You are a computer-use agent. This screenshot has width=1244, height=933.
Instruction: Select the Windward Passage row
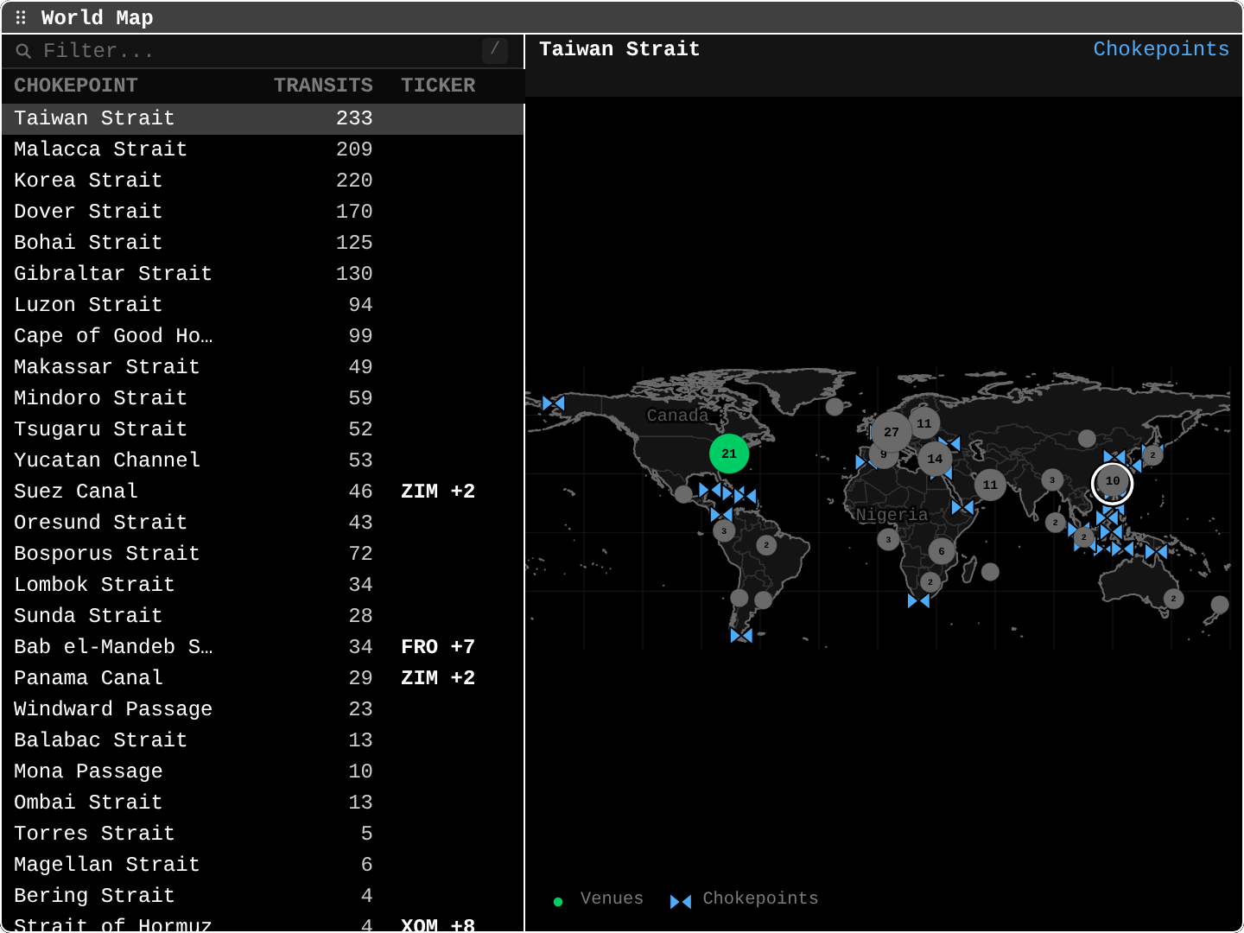[263, 709]
